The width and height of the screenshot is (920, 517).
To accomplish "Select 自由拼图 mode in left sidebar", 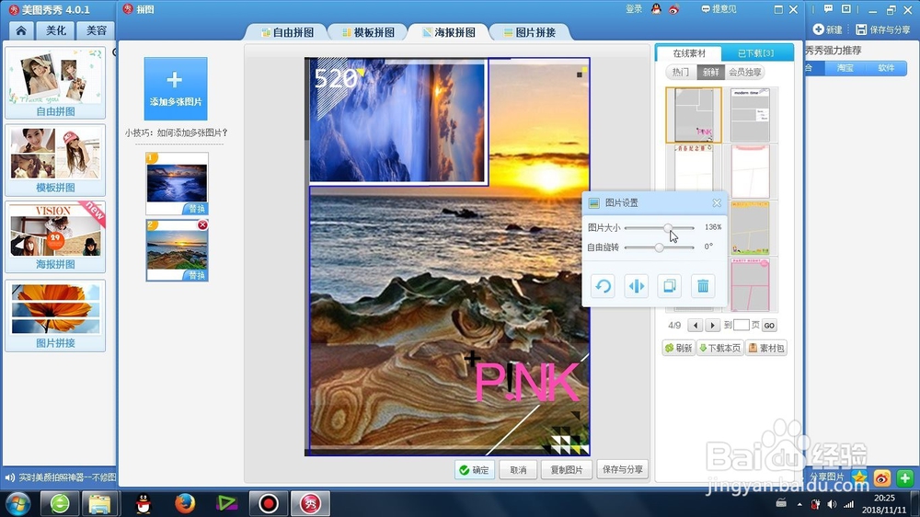I will point(55,83).
